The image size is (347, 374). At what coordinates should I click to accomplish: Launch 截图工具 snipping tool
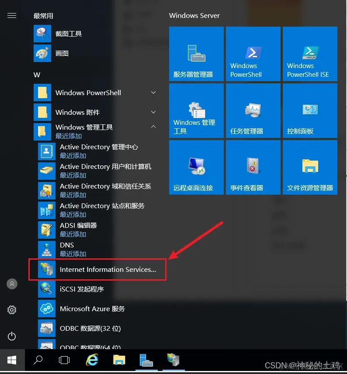[x=96, y=34]
